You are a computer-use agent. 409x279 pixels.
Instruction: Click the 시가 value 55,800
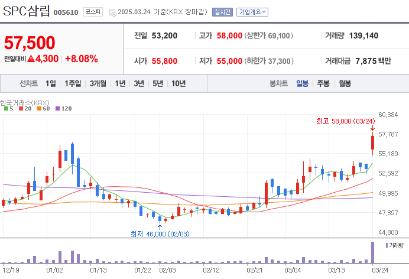click(x=164, y=61)
